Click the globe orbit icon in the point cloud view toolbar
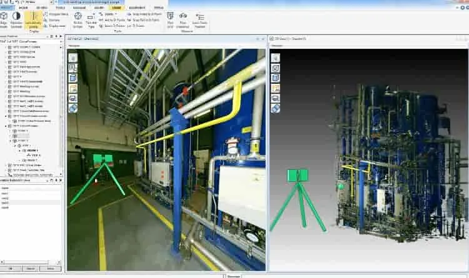Image resolution: width=469 pixels, height=278 pixels. pos(276,108)
